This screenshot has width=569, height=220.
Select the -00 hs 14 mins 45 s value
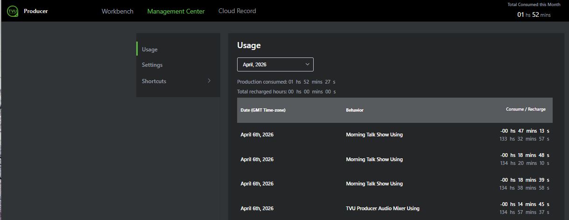(525, 204)
